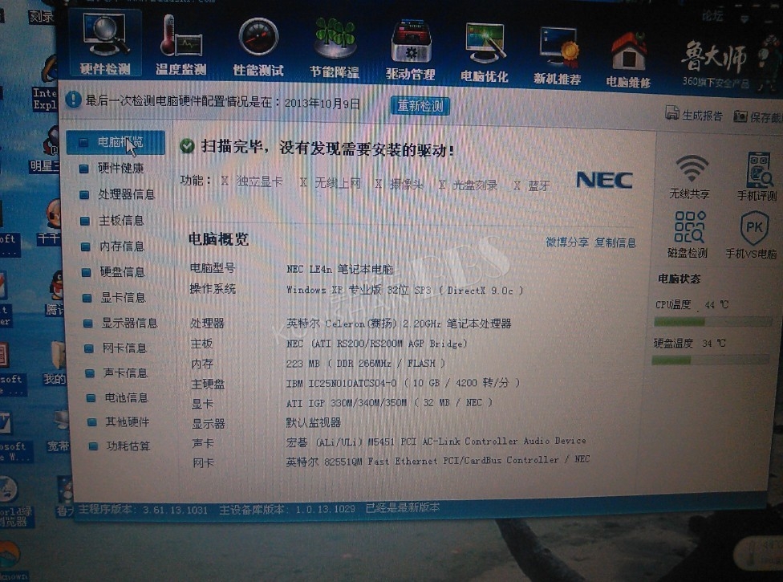Select 电脑概览 in the sidebar
The height and width of the screenshot is (582, 783).
[116, 142]
